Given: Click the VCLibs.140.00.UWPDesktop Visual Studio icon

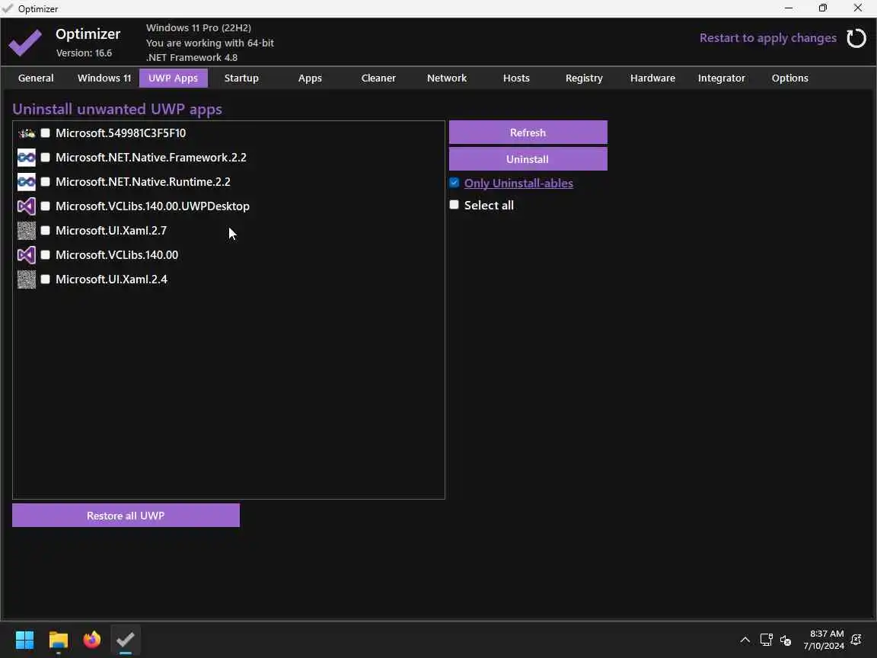Looking at the screenshot, I should [27, 206].
